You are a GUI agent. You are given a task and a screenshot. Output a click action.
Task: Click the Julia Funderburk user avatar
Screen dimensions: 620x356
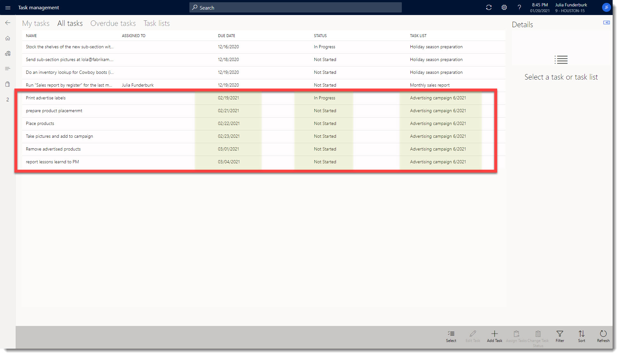point(607,7)
